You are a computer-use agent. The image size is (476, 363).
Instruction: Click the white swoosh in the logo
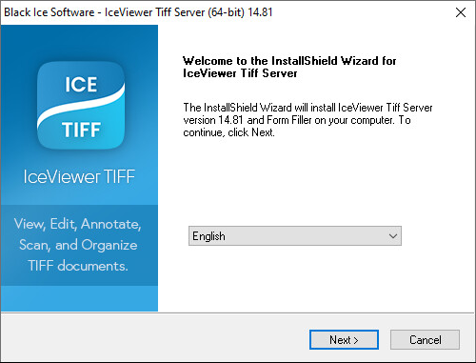tap(81, 107)
